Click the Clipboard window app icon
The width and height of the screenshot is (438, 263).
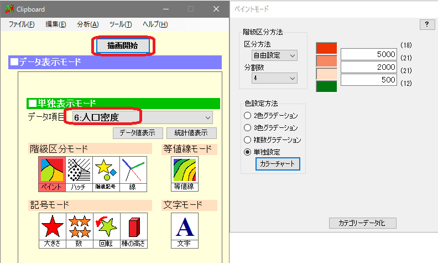9,9
